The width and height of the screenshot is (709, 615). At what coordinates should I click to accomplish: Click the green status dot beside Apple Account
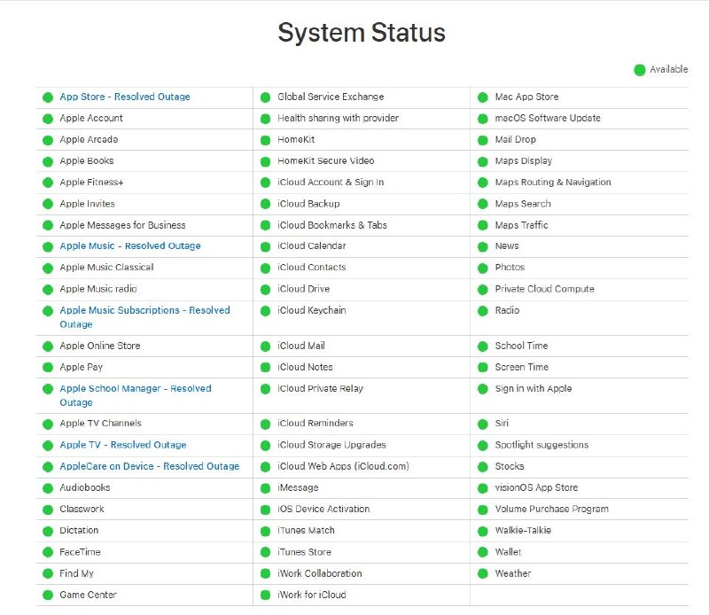[48, 119]
